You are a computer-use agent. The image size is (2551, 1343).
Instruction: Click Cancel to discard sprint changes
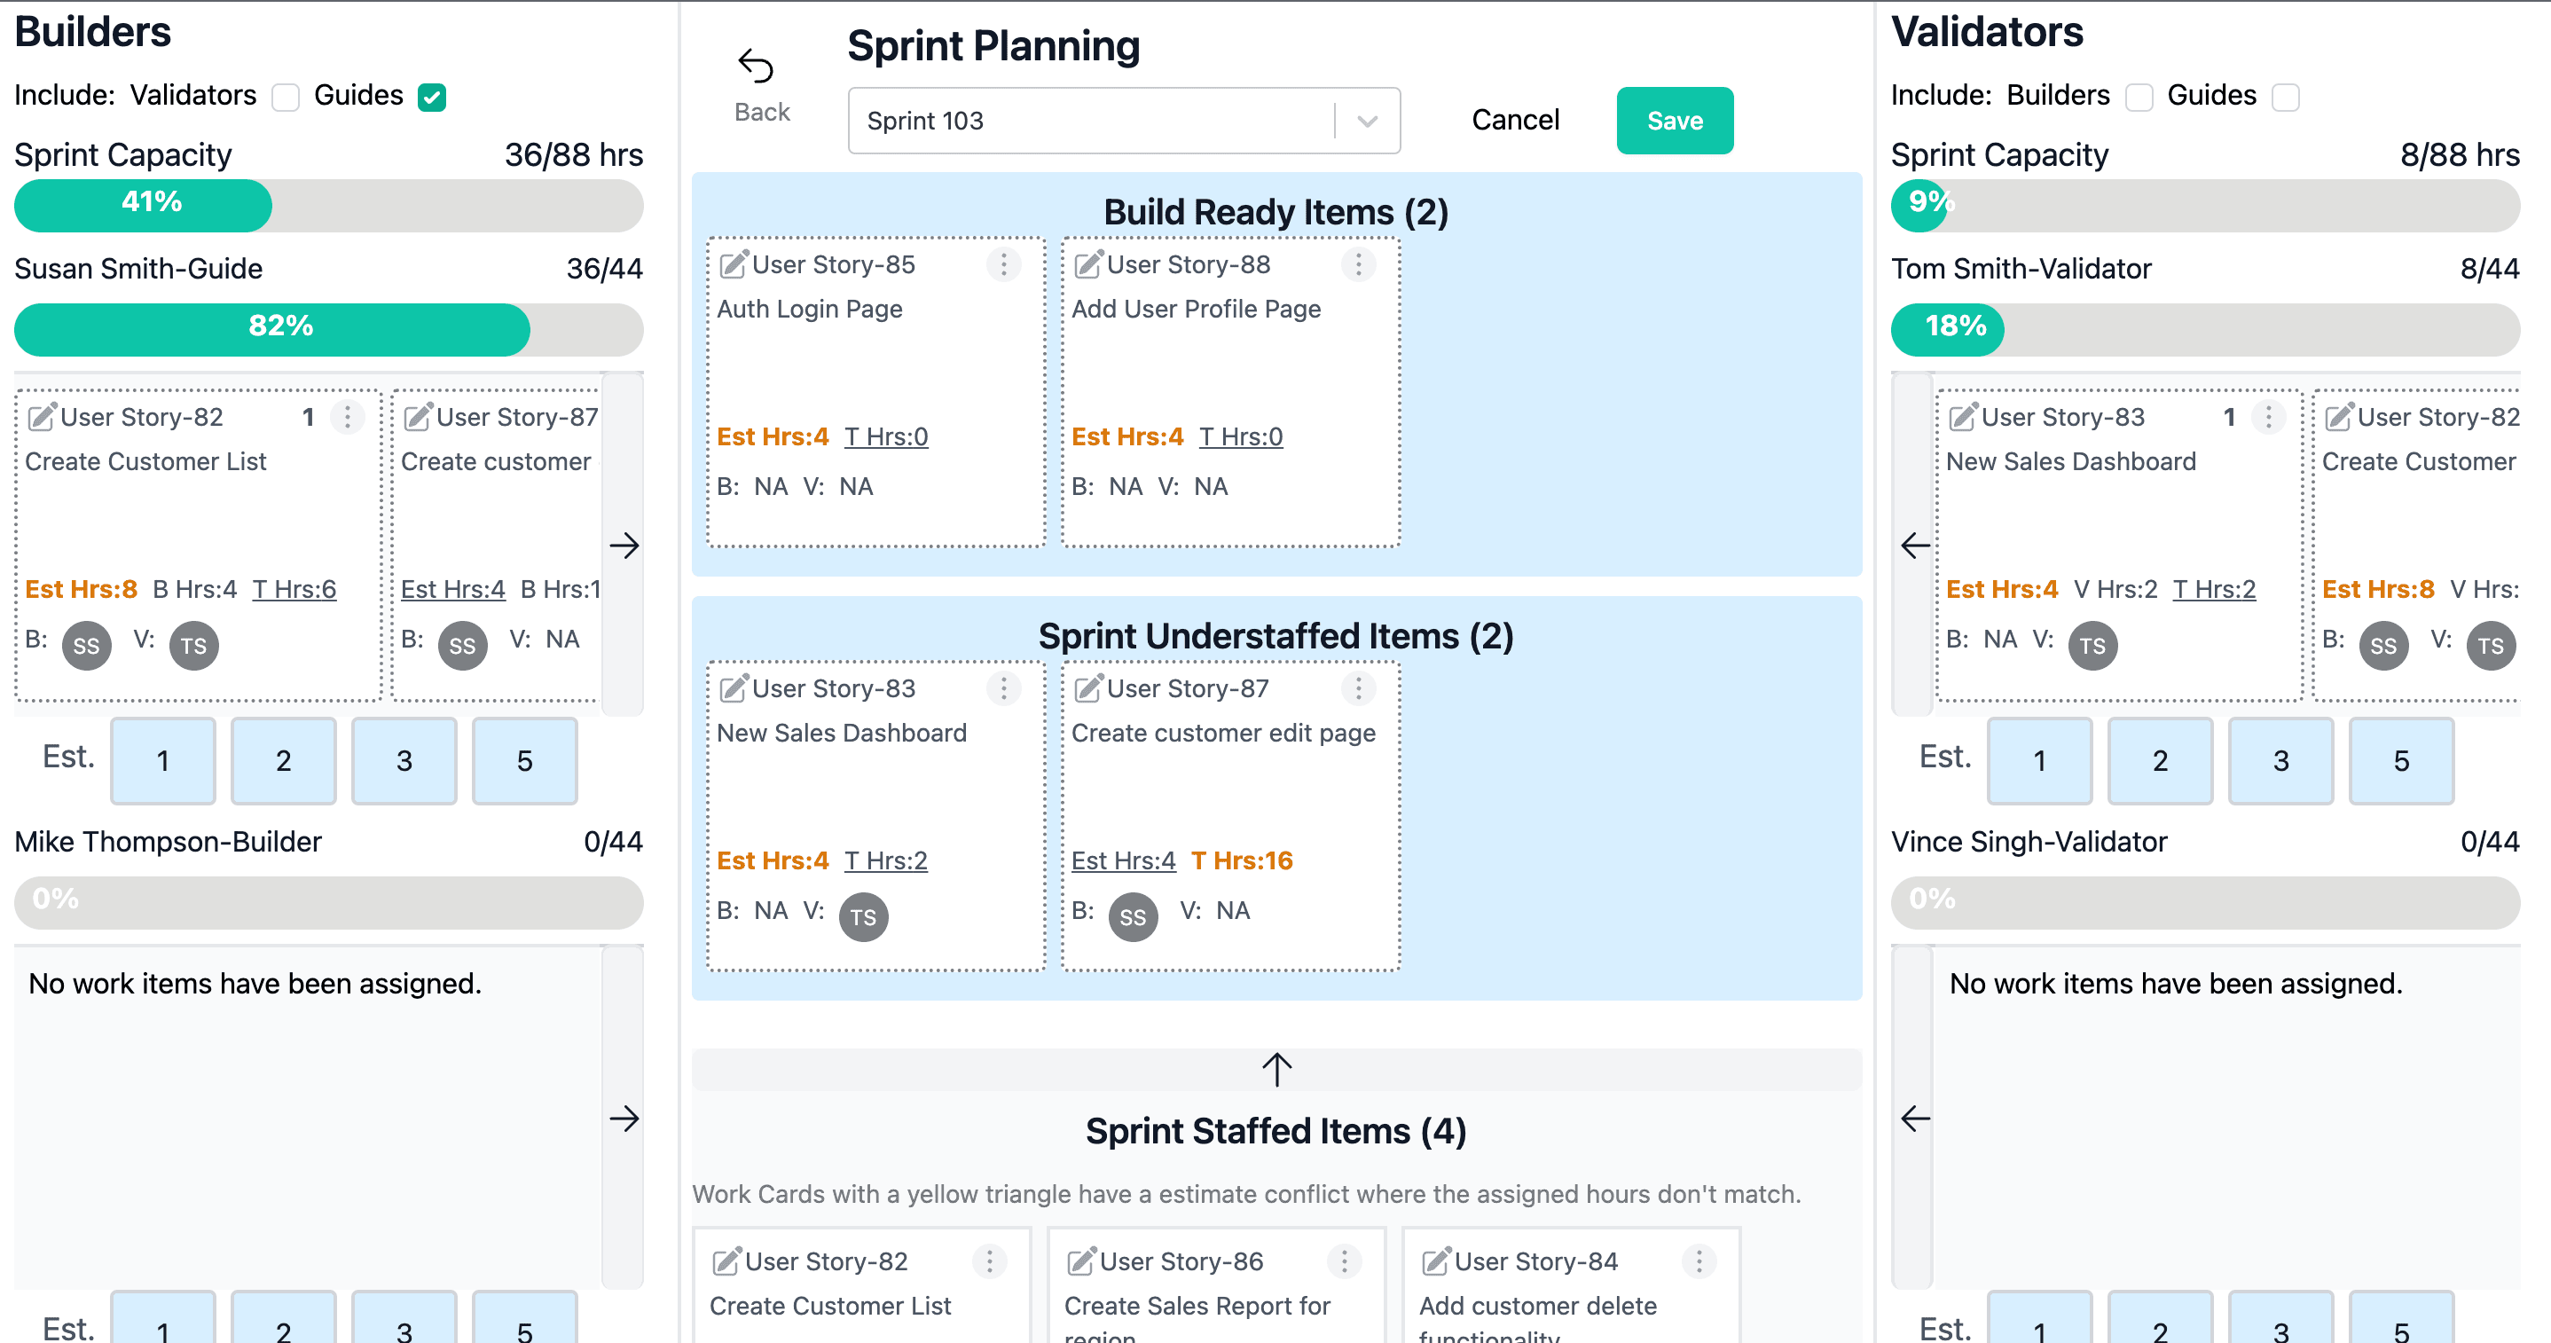(1514, 120)
